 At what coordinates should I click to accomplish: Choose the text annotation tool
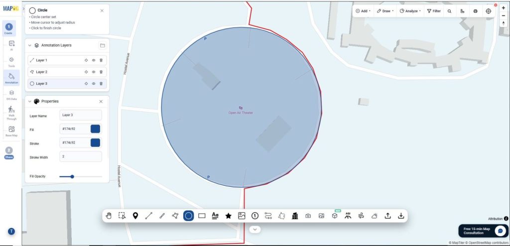coord(215,216)
